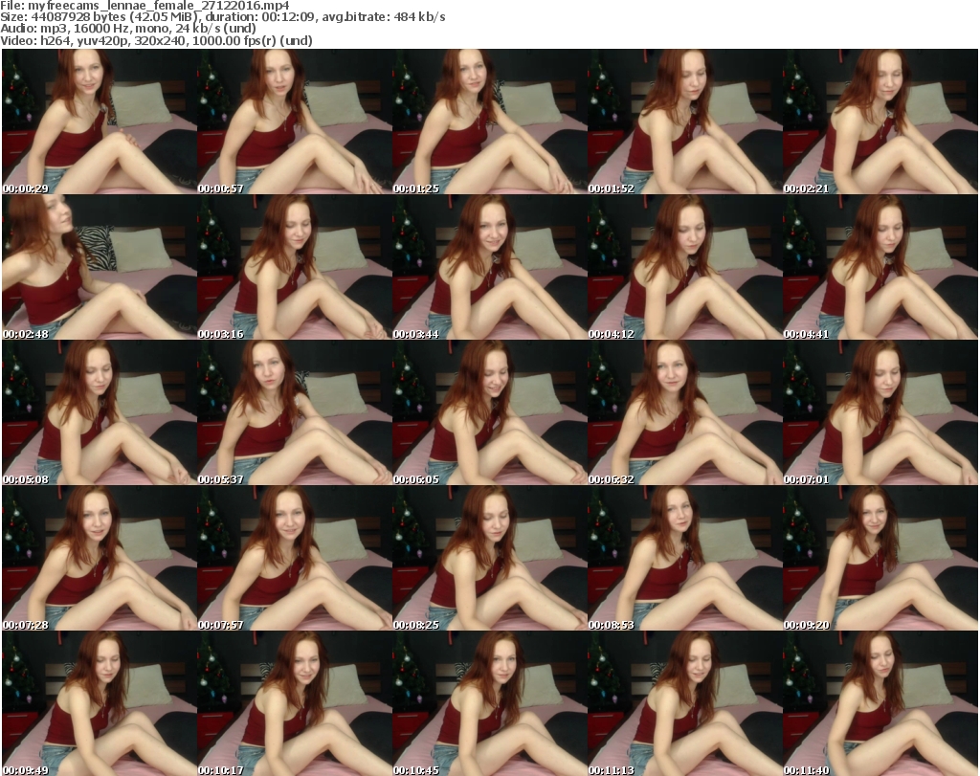980x776 pixels.
Task: Select the thumbnail stamped 00:00:29
Action: click(x=100, y=122)
